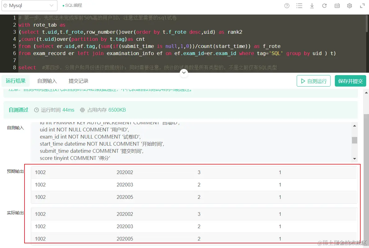Click editor line number 7
The width and height of the screenshot is (369, 248).
point(15,61)
